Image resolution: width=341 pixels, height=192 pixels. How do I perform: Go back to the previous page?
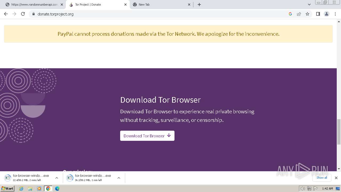click(x=6, y=14)
